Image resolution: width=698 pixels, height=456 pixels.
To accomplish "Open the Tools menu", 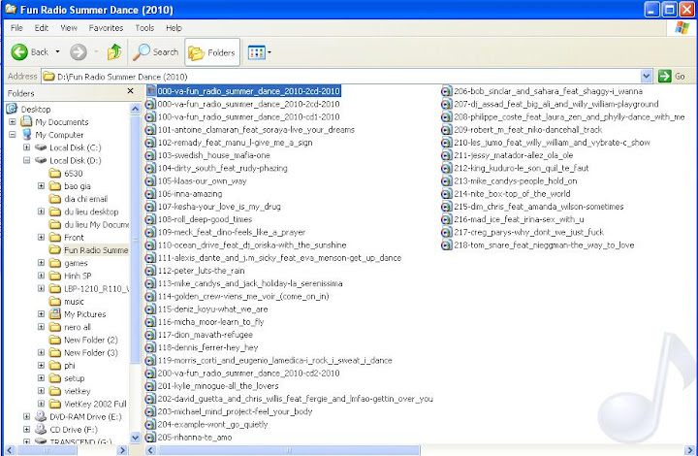I will pos(144,27).
